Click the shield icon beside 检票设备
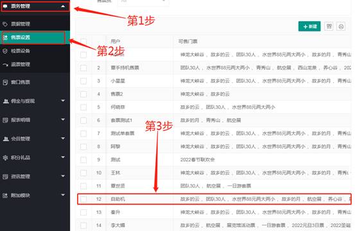Image resolution: width=355 pixels, height=231 pixels. (x=5, y=51)
